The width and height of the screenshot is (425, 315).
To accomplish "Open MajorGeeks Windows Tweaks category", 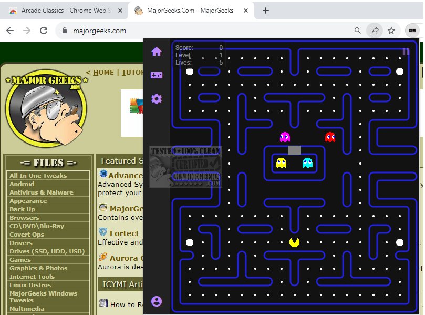I will coord(48,297).
